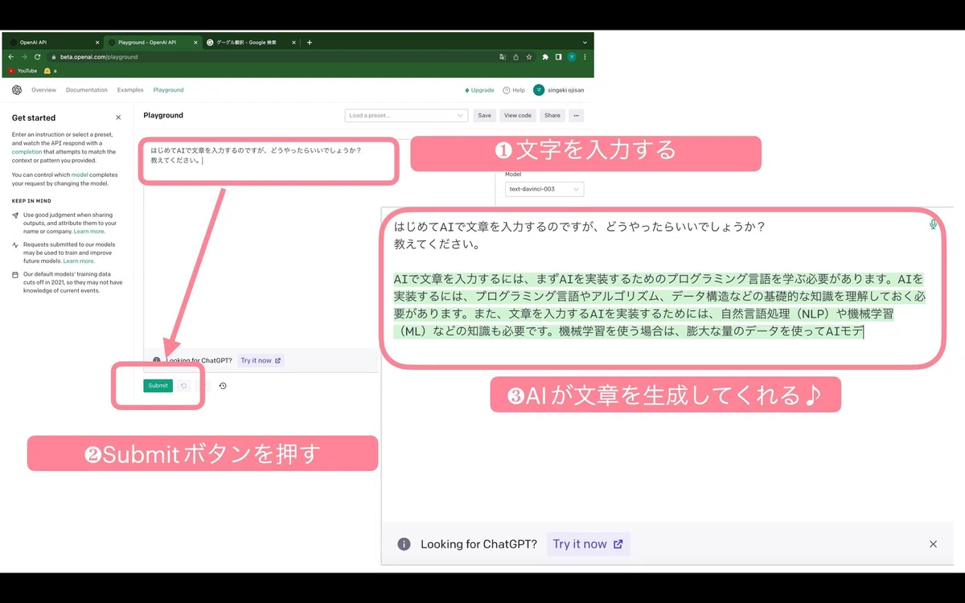Open the Load a preset dropdown
Image resolution: width=965 pixels, height=603 pixels.
tap(406, 115)
